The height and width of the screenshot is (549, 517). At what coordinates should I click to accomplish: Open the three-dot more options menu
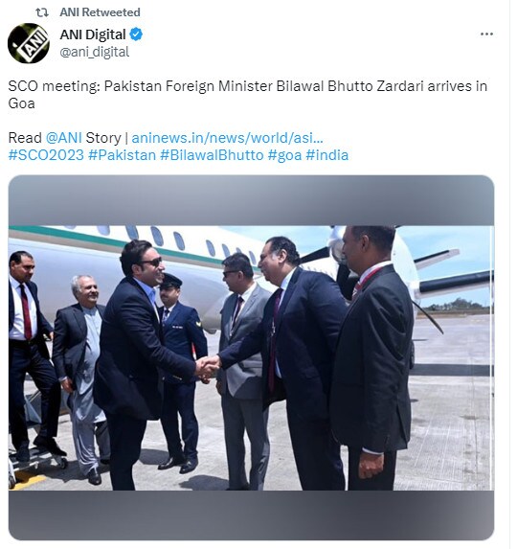[486, 34]
